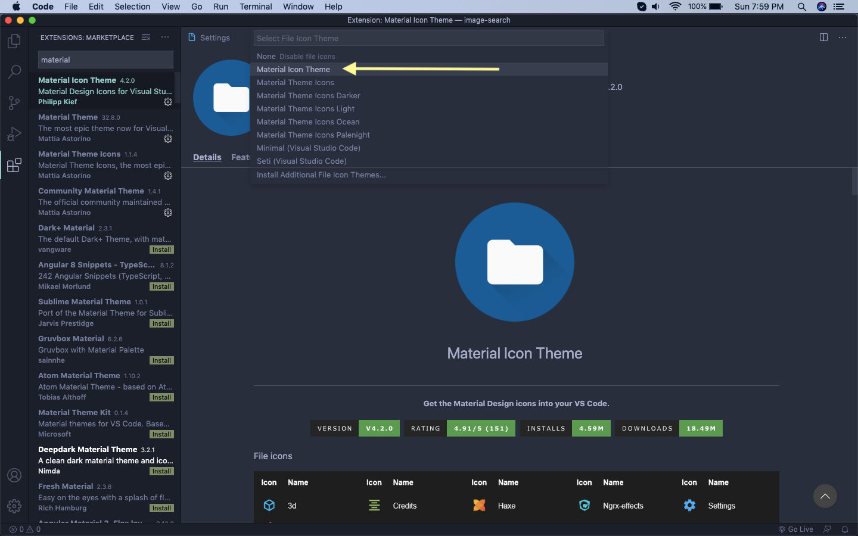Open the Settings editor tab

click(x=209, y=38)
